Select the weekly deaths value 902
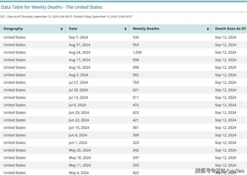Screen dimensions: 247x176 click(x=135, y=75)
